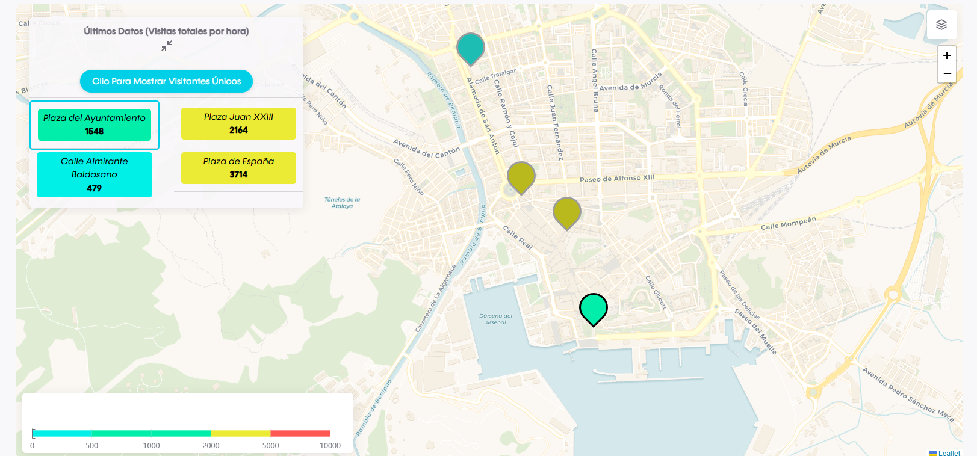Open the Leaflet attribution link
This screenshot has width=977, height=456.
tap(949, 453)
